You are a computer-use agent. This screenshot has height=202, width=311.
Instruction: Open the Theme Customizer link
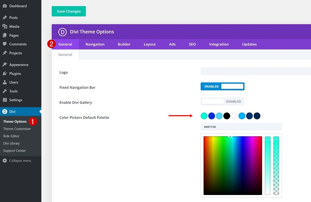point(17,129)
